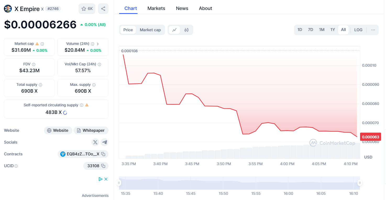Copy the UCID 33108 icon
Screen dimensions: 386x200
103,166
